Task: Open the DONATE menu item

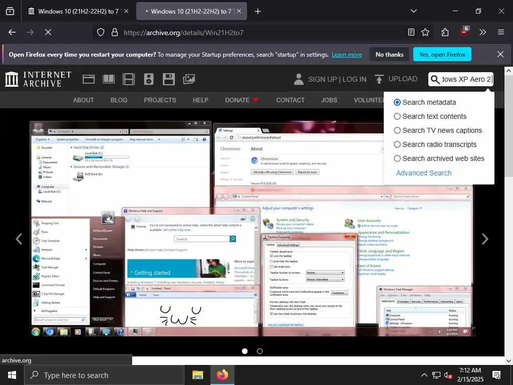Action: coord(242,100)
